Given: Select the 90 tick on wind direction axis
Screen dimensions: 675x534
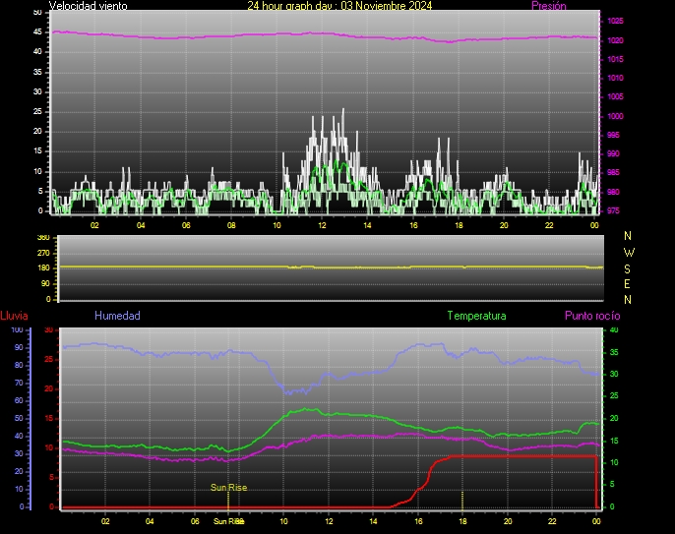Looking at the screenshot, I should coord(45,284).
